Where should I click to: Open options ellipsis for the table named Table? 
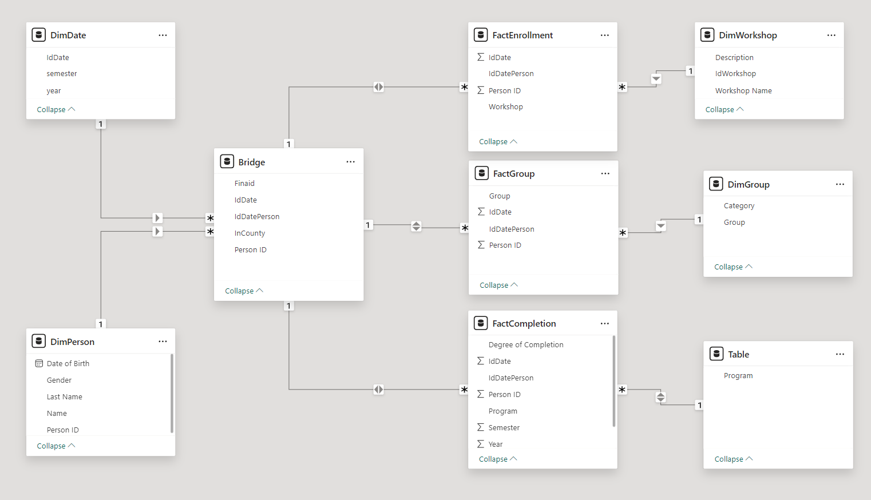(840, 354)
